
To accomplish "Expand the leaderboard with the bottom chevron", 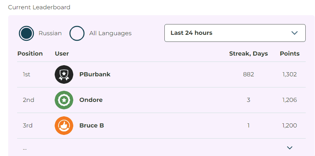I will click(x=290, y=148).
